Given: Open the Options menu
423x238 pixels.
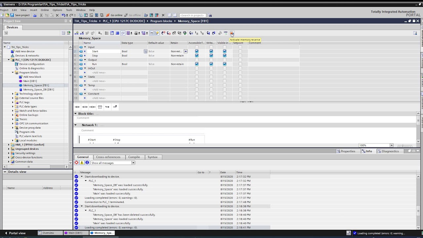Looking at the screenshot, I should point(57,10).
